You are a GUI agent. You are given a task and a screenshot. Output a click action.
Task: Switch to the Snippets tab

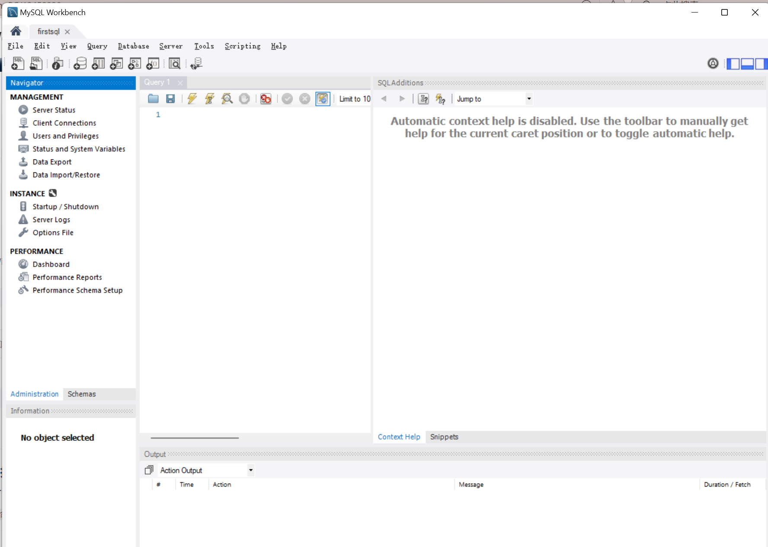click(x=444, y=437)
